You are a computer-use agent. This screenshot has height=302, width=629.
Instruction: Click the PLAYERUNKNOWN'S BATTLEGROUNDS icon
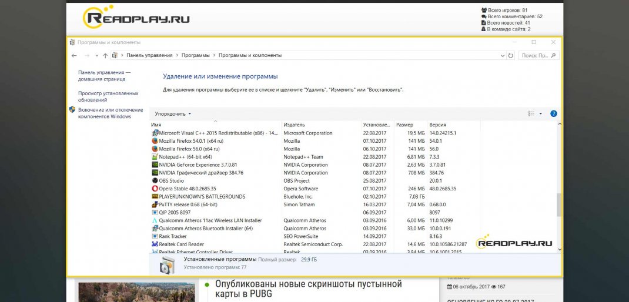pos(155,196)
